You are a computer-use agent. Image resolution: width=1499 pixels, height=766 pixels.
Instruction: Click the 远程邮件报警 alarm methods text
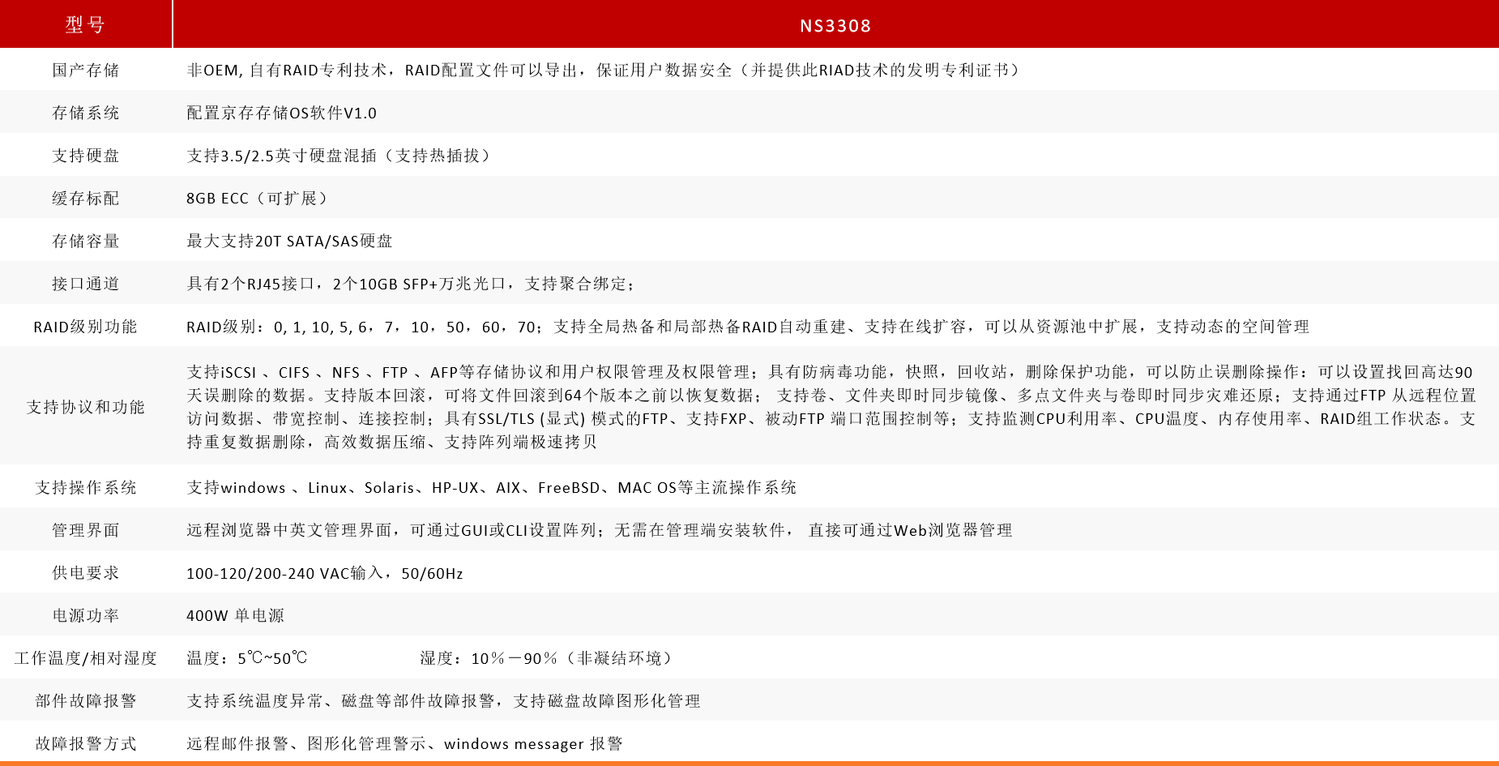[x=404, y=743]
